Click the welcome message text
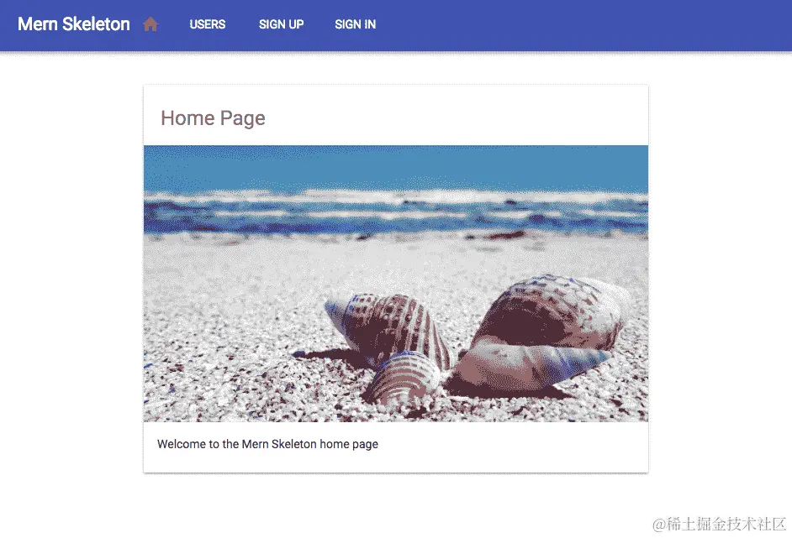Viewport: 792px width, 538px height. (267, 444)
